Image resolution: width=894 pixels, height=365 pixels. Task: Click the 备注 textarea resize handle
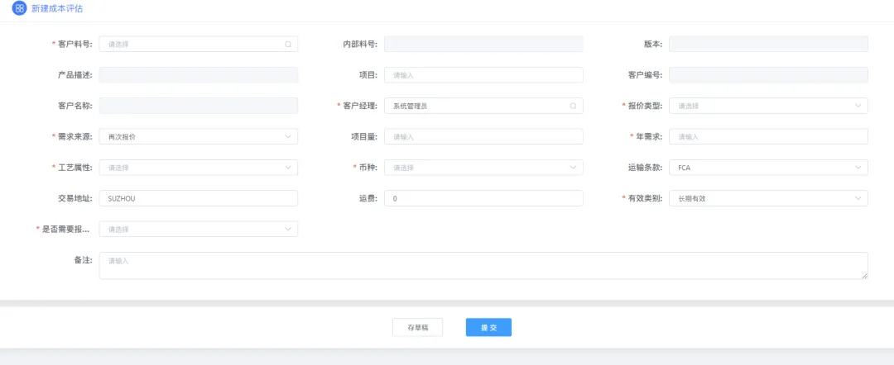864,275
